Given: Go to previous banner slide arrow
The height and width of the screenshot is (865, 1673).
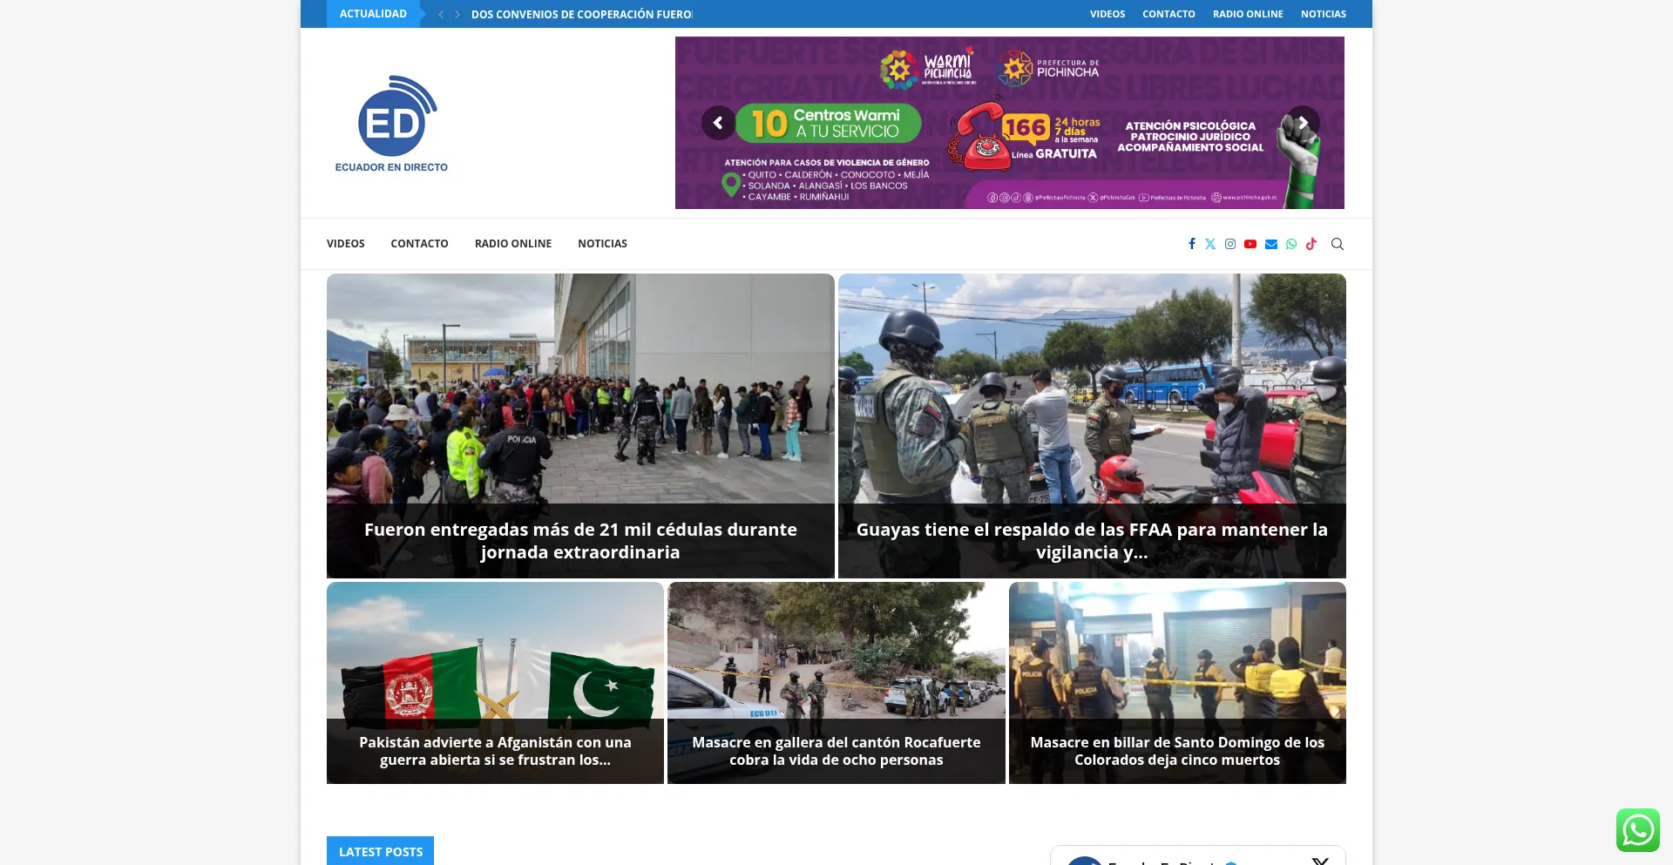Looking at the screenshot, I should tap(718, 123).
